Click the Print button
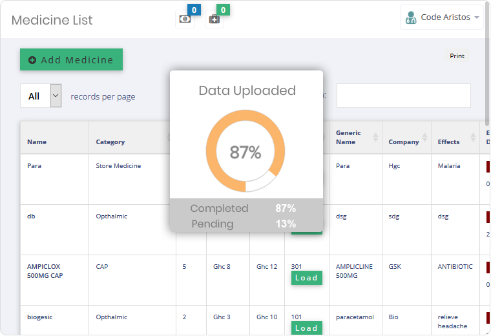Image resolution: width=491 pixels, height=336 pixels. (x=457, y=56)
